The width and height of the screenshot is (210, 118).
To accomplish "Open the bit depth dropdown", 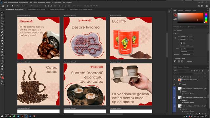I will click(x=187, y=51).
